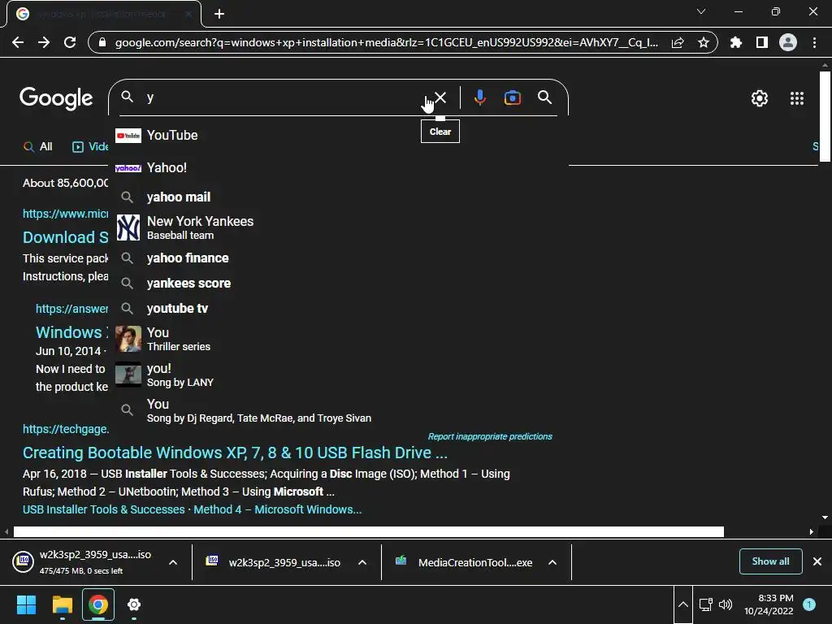Choose yahoo mail suggestion
832x624 pixels.
pos(337,197)
